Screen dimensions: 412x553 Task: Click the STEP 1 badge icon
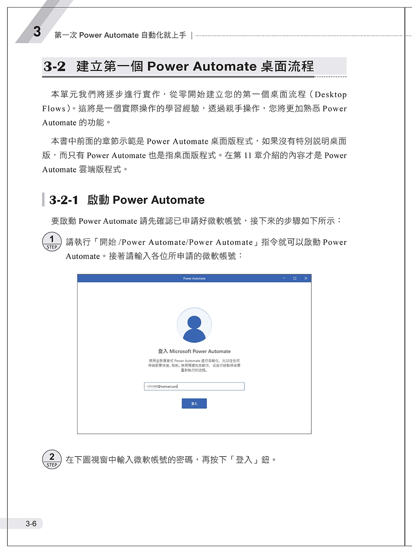[52, 242]
